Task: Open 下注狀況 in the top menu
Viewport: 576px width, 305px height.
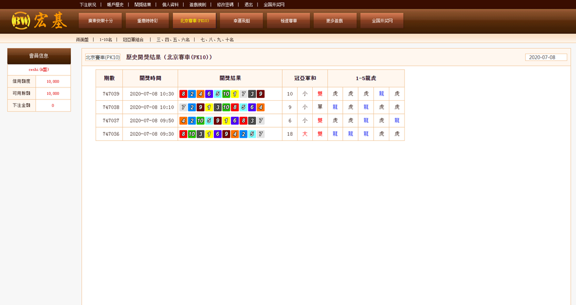Action: [x=88, y=4]
